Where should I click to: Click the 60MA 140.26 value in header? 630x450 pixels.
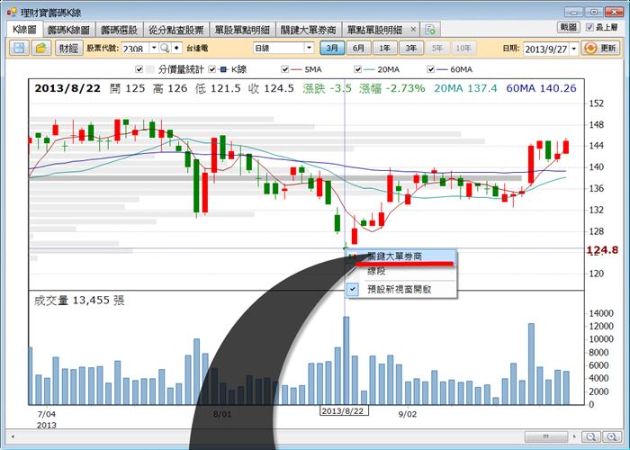point(541,88)
